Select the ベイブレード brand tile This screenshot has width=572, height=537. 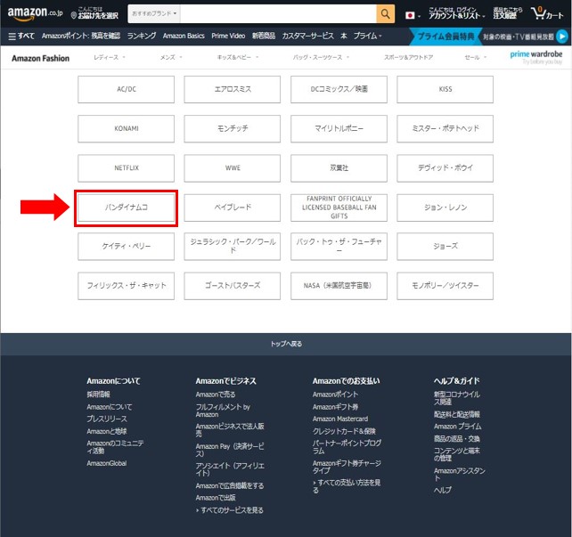[233, 207]
